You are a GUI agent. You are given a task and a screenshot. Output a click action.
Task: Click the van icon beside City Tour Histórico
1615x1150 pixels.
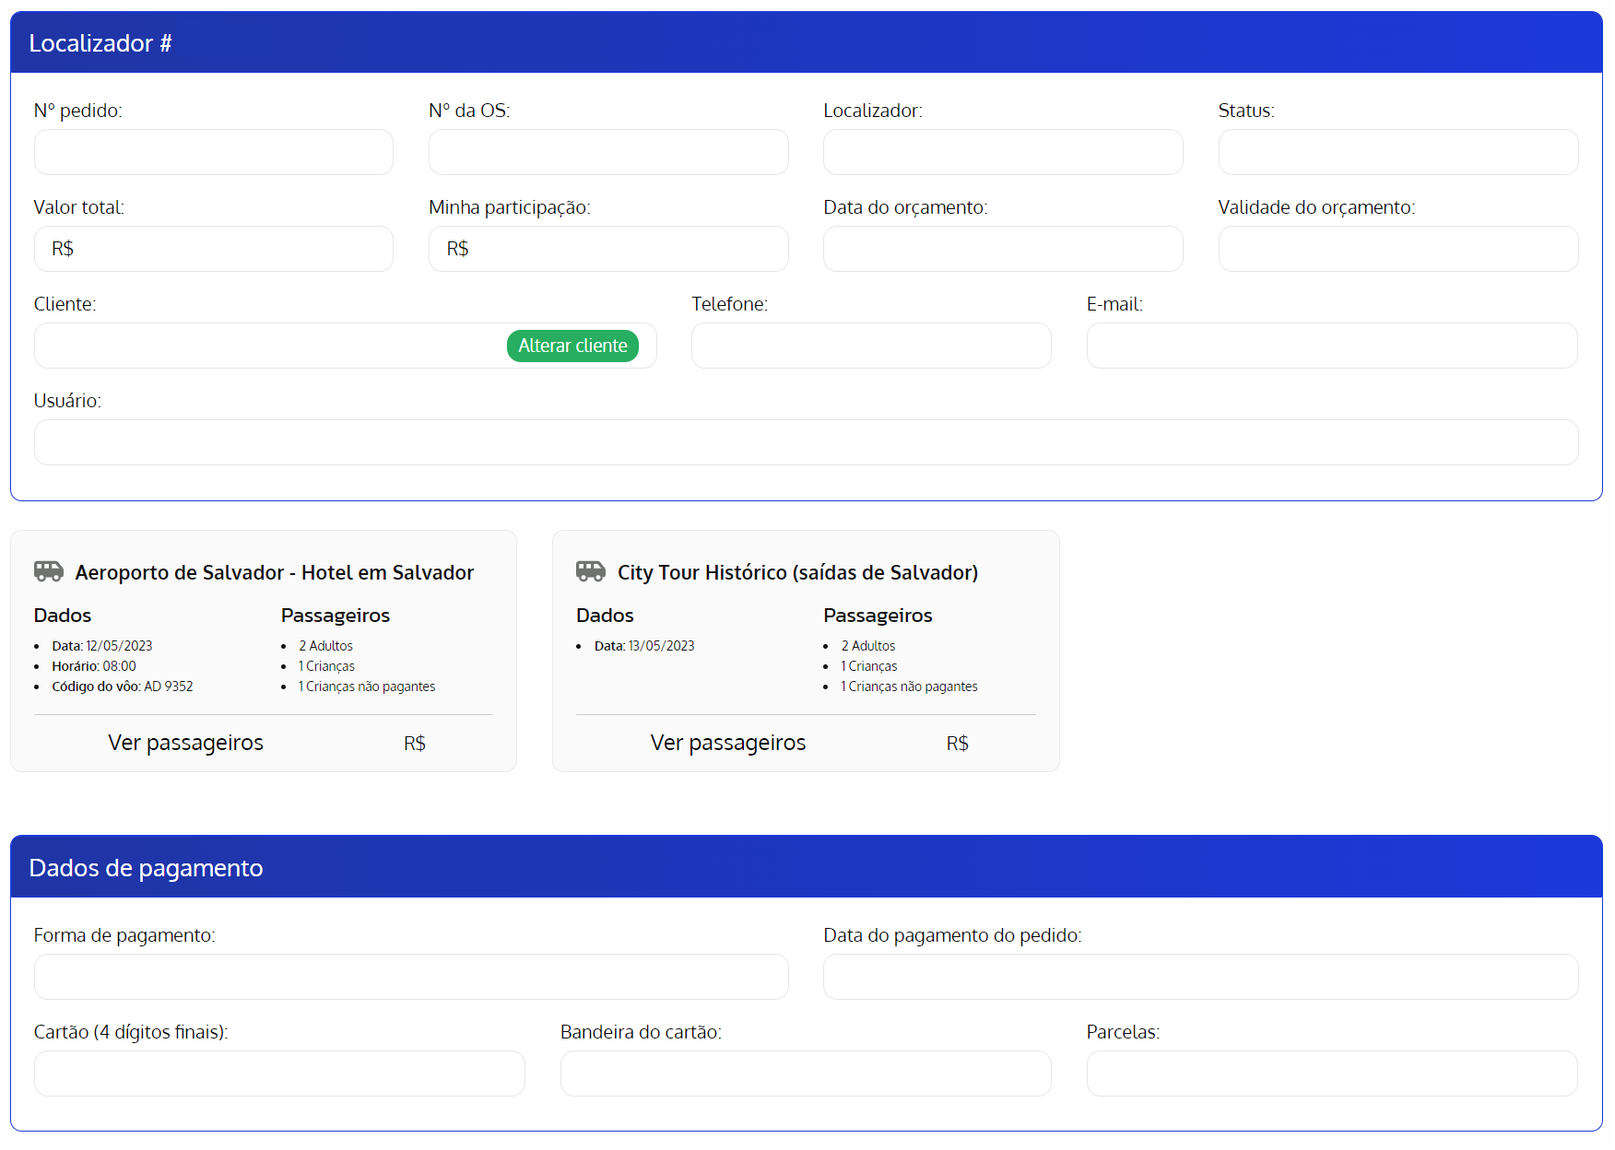click(x=591, y=572)
